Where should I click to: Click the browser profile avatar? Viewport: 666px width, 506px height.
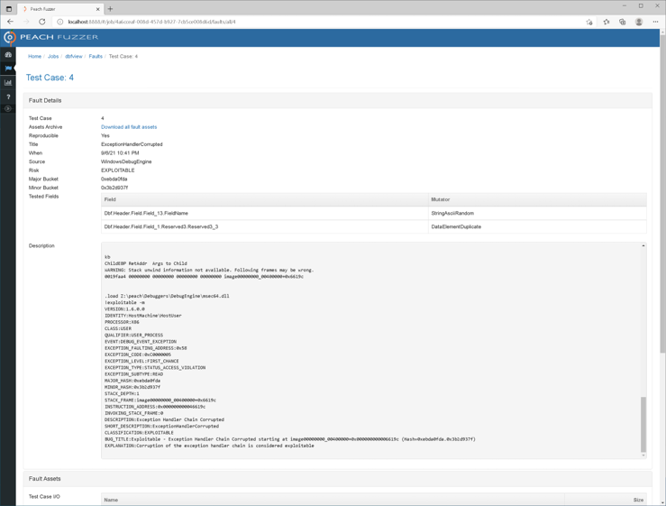(x=639, y=22)
